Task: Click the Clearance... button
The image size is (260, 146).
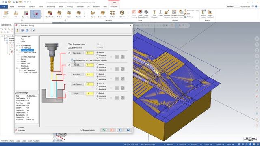Action: (77, 53)
